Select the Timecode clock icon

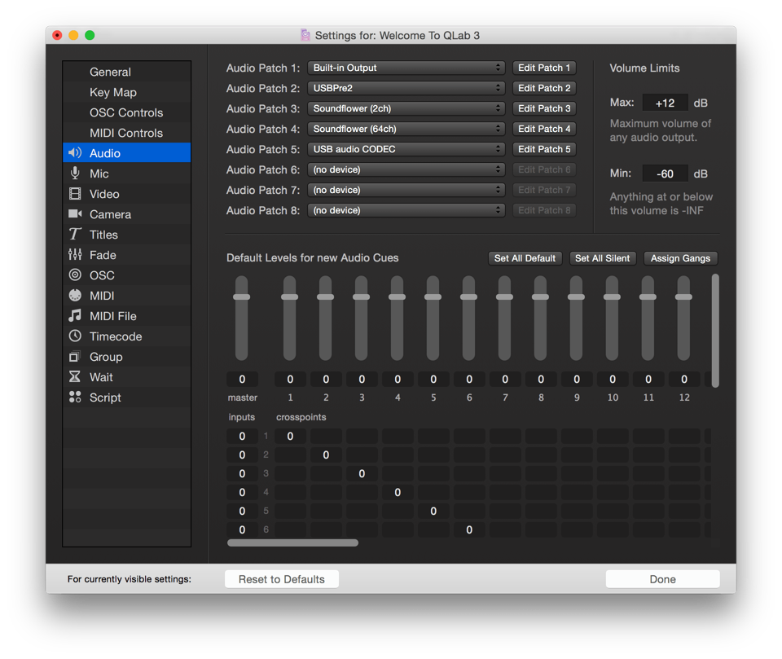(x=75, y=336)
